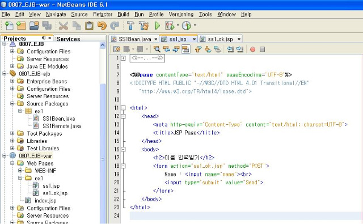363x224 pixels.
Task: Click the Cut scissors icon
Action: pos(63,26)
